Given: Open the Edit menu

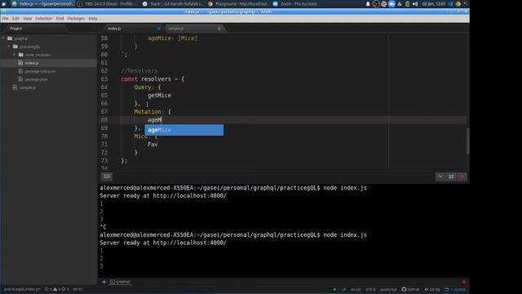Looking at the screenshot, I should tap(15, 18).
